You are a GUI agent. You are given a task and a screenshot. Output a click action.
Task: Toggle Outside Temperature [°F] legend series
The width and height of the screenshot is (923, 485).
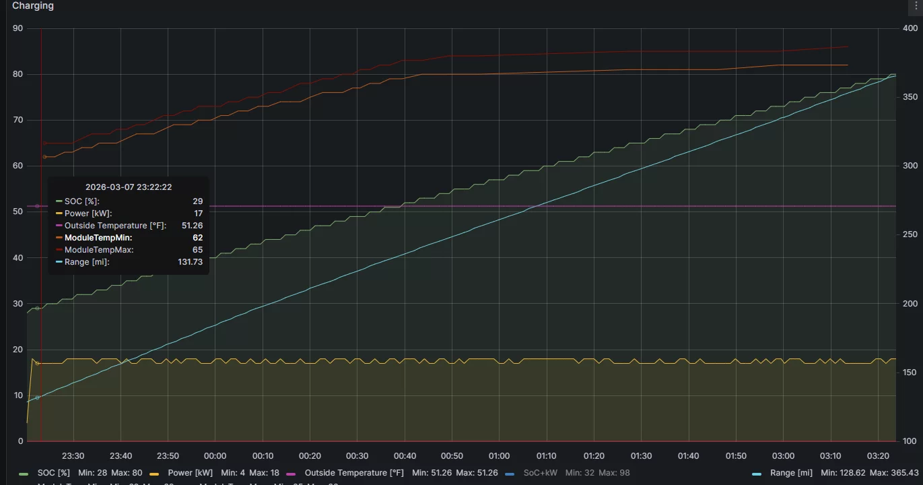tap(354, 473)
